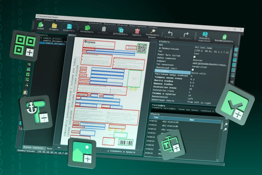This screenshot has width=262, height=175.
Task: Expand the Прямоугольник attribute arrow
Action: click(x=160, y=48)
